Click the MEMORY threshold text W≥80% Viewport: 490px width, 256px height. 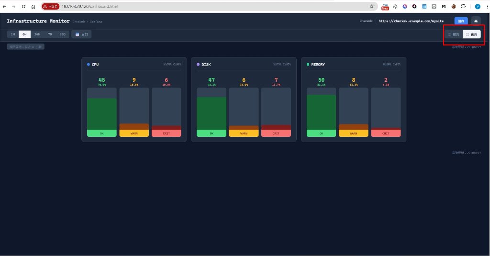click(387, 65)
